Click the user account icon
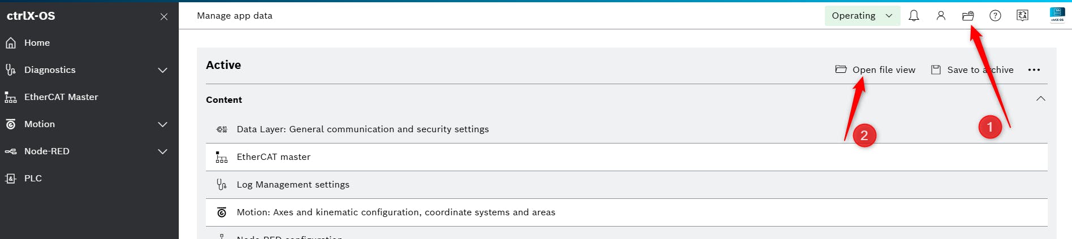 (x=941, y=16)
